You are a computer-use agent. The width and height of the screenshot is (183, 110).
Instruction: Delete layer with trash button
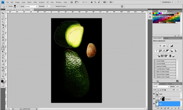[178, 108]
